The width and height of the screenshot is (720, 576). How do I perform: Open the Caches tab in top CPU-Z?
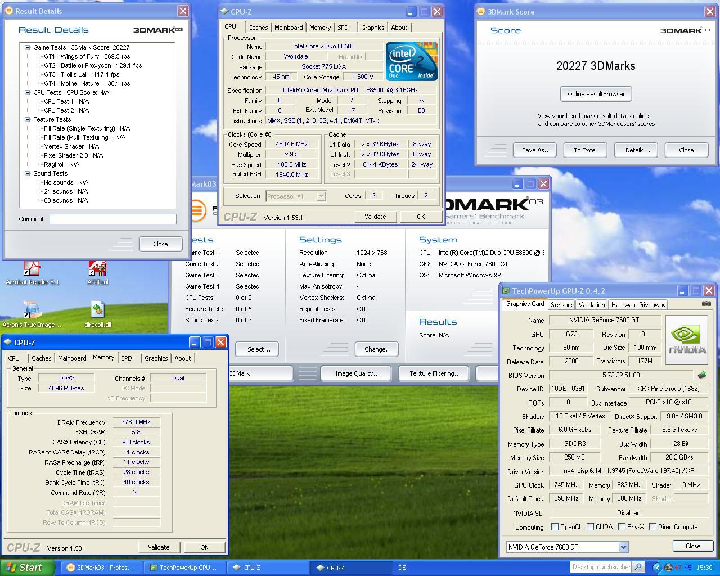(258, 28)
